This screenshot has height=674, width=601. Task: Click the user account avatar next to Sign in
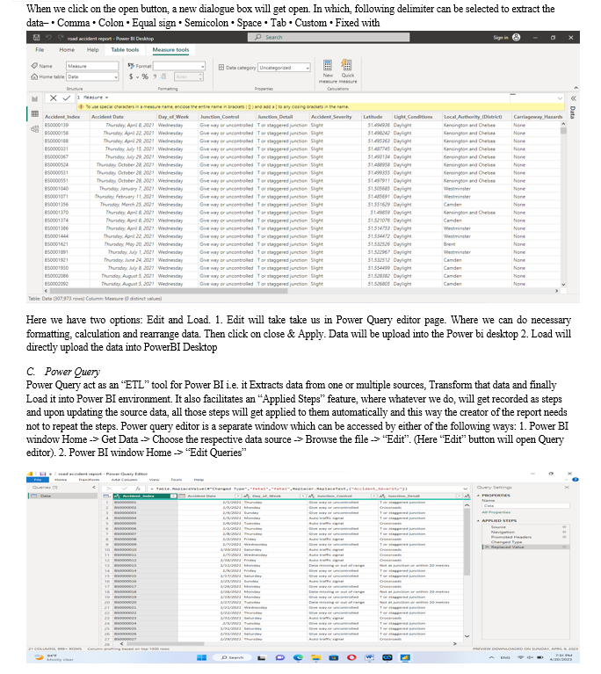(x=517, y=38)
